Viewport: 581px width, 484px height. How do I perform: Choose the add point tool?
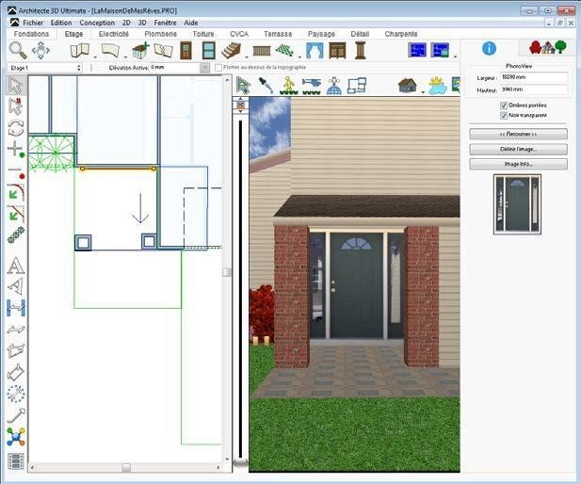pos(16,149)
